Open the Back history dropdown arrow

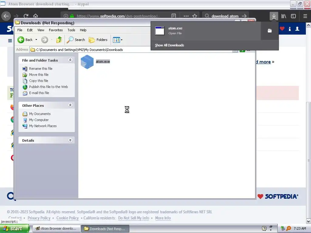[36, 40]
